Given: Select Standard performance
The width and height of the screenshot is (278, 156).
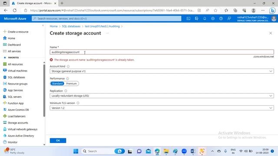Looking at the screenshot, I should (57, 84).
